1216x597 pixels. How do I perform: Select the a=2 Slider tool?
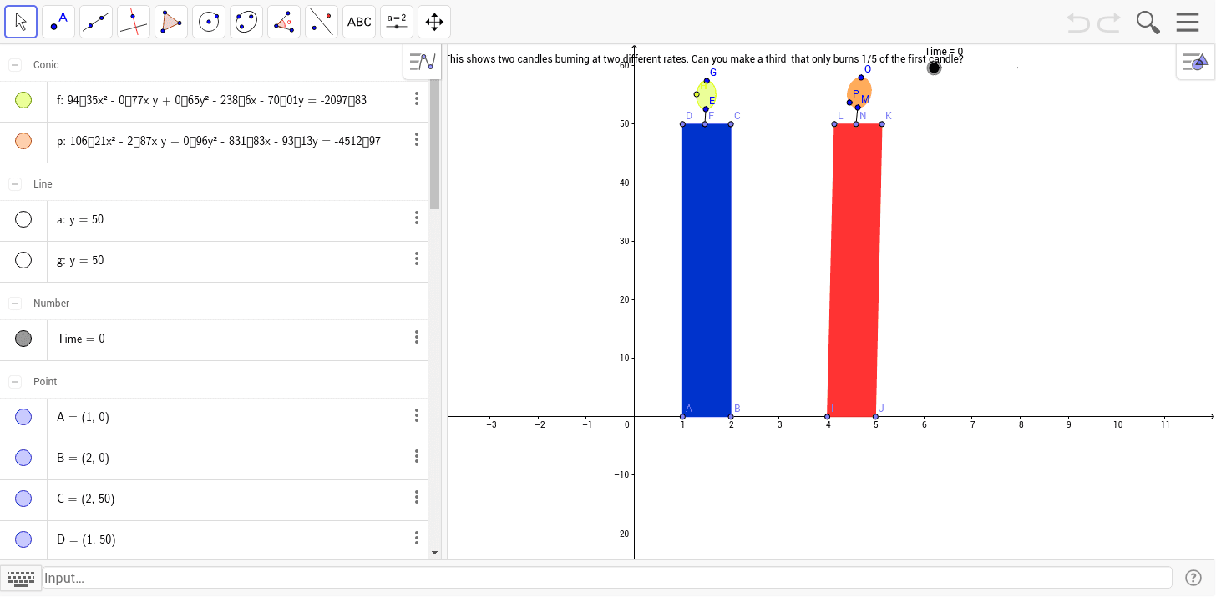(x=397, y=22)
